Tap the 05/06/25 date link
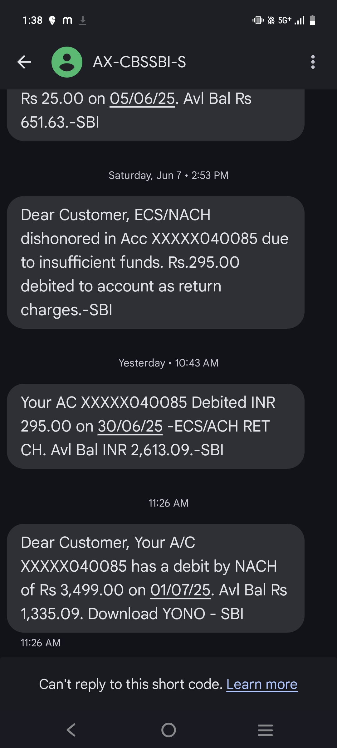Viewport: 337px width, 748px height. tap(142, 99)
